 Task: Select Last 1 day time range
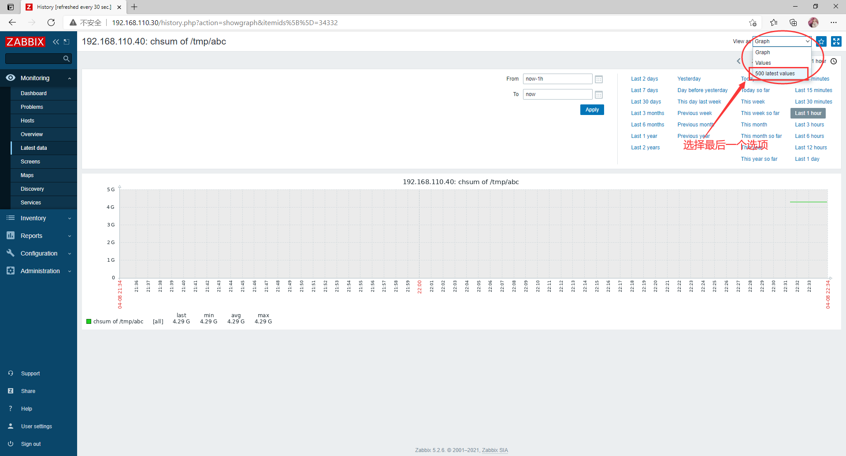pyautogui.click(x=807, y=159)
